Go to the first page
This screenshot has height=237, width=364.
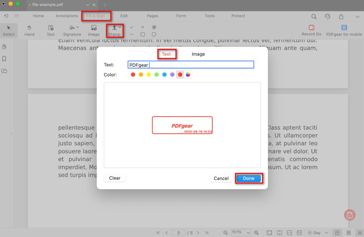[x=158, y=233]
